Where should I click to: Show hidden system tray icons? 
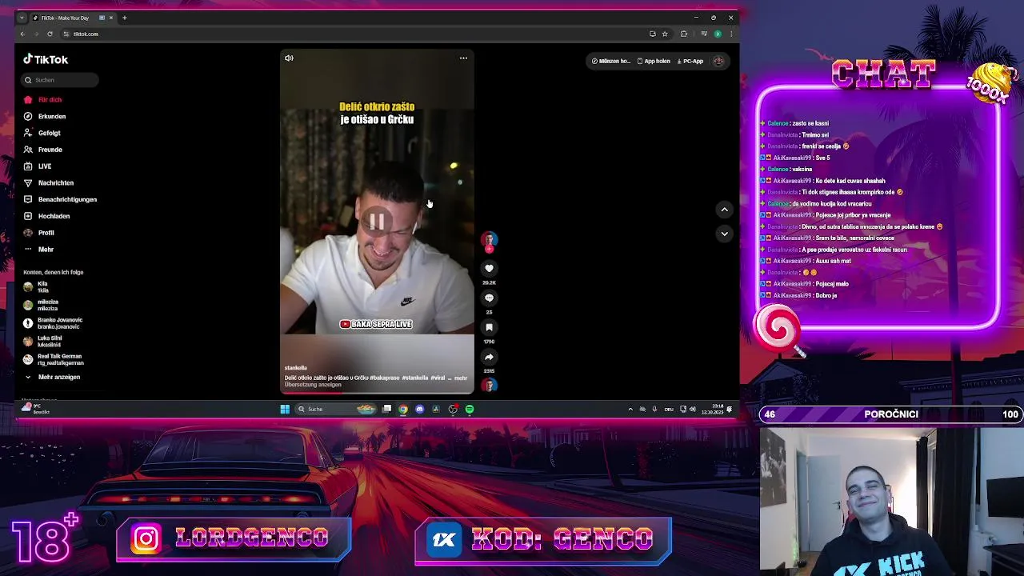(630, 409)
